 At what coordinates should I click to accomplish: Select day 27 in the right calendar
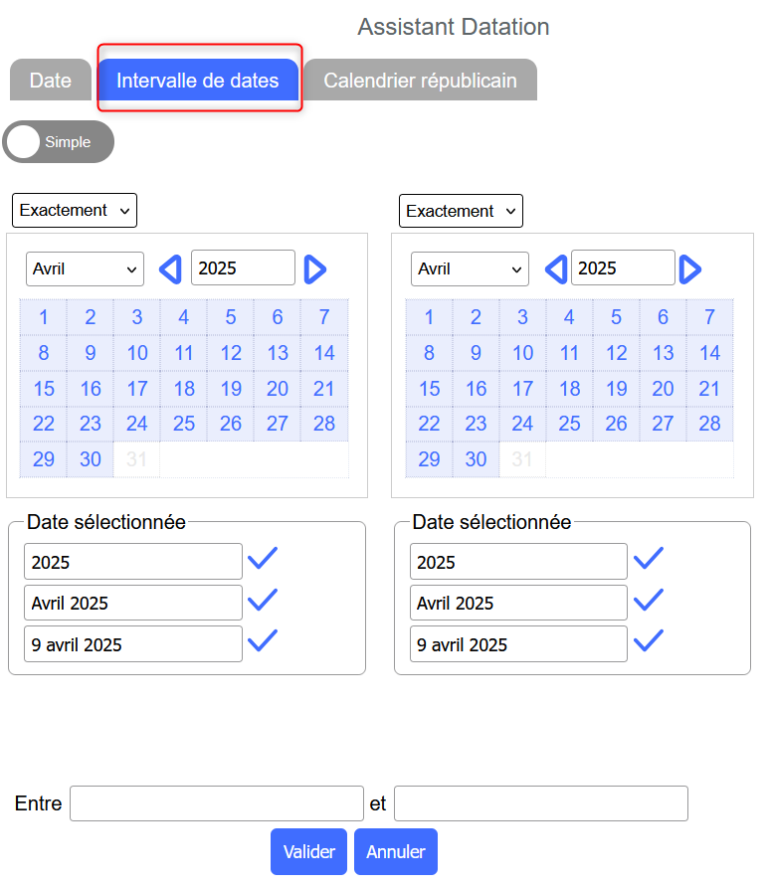[663, 424]
